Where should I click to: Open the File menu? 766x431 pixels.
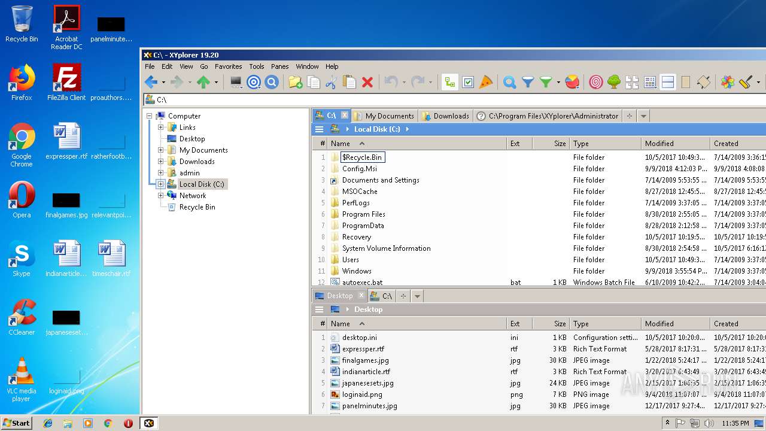point(150,66)
